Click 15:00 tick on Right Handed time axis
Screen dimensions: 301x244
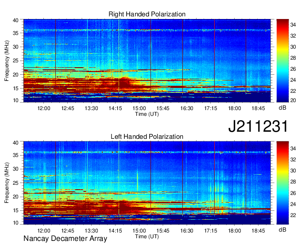click(139, 108)
